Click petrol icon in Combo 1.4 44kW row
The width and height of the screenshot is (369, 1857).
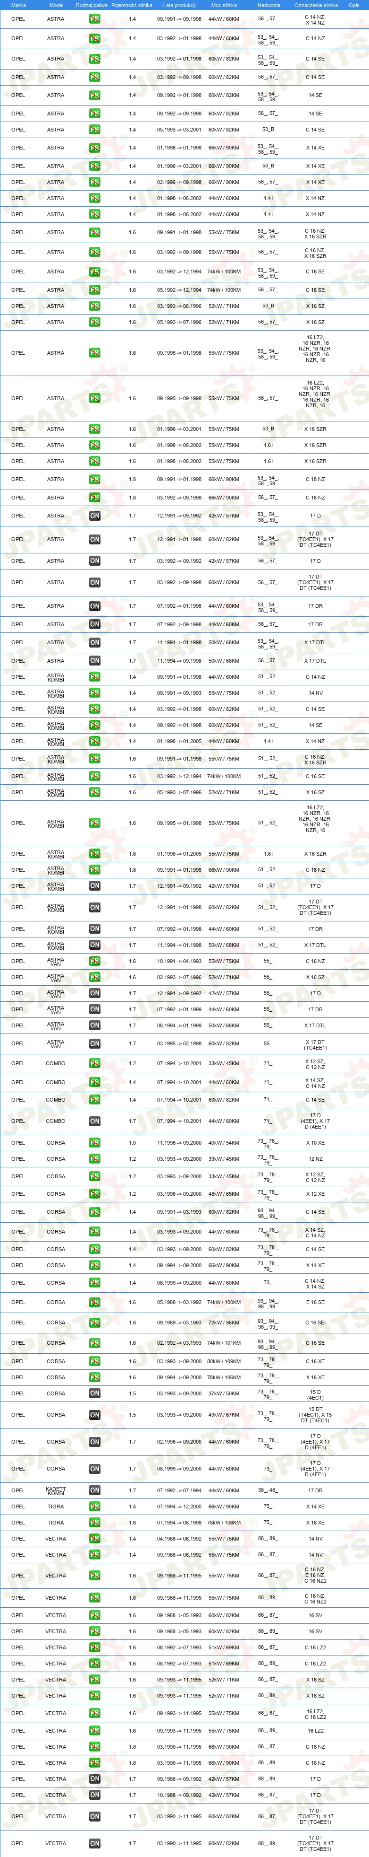tap(94, 1081)
